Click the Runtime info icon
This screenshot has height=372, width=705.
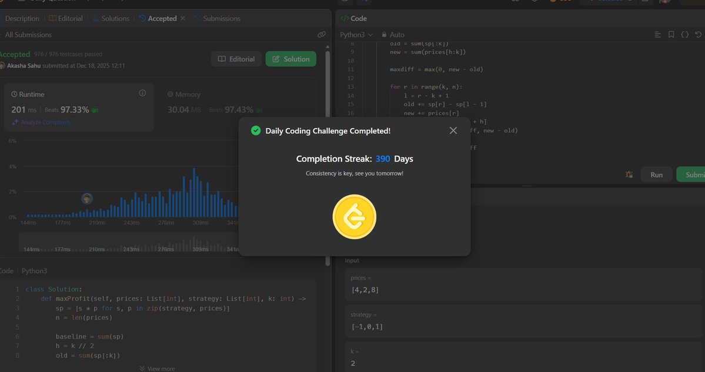(x=142, y=93)
